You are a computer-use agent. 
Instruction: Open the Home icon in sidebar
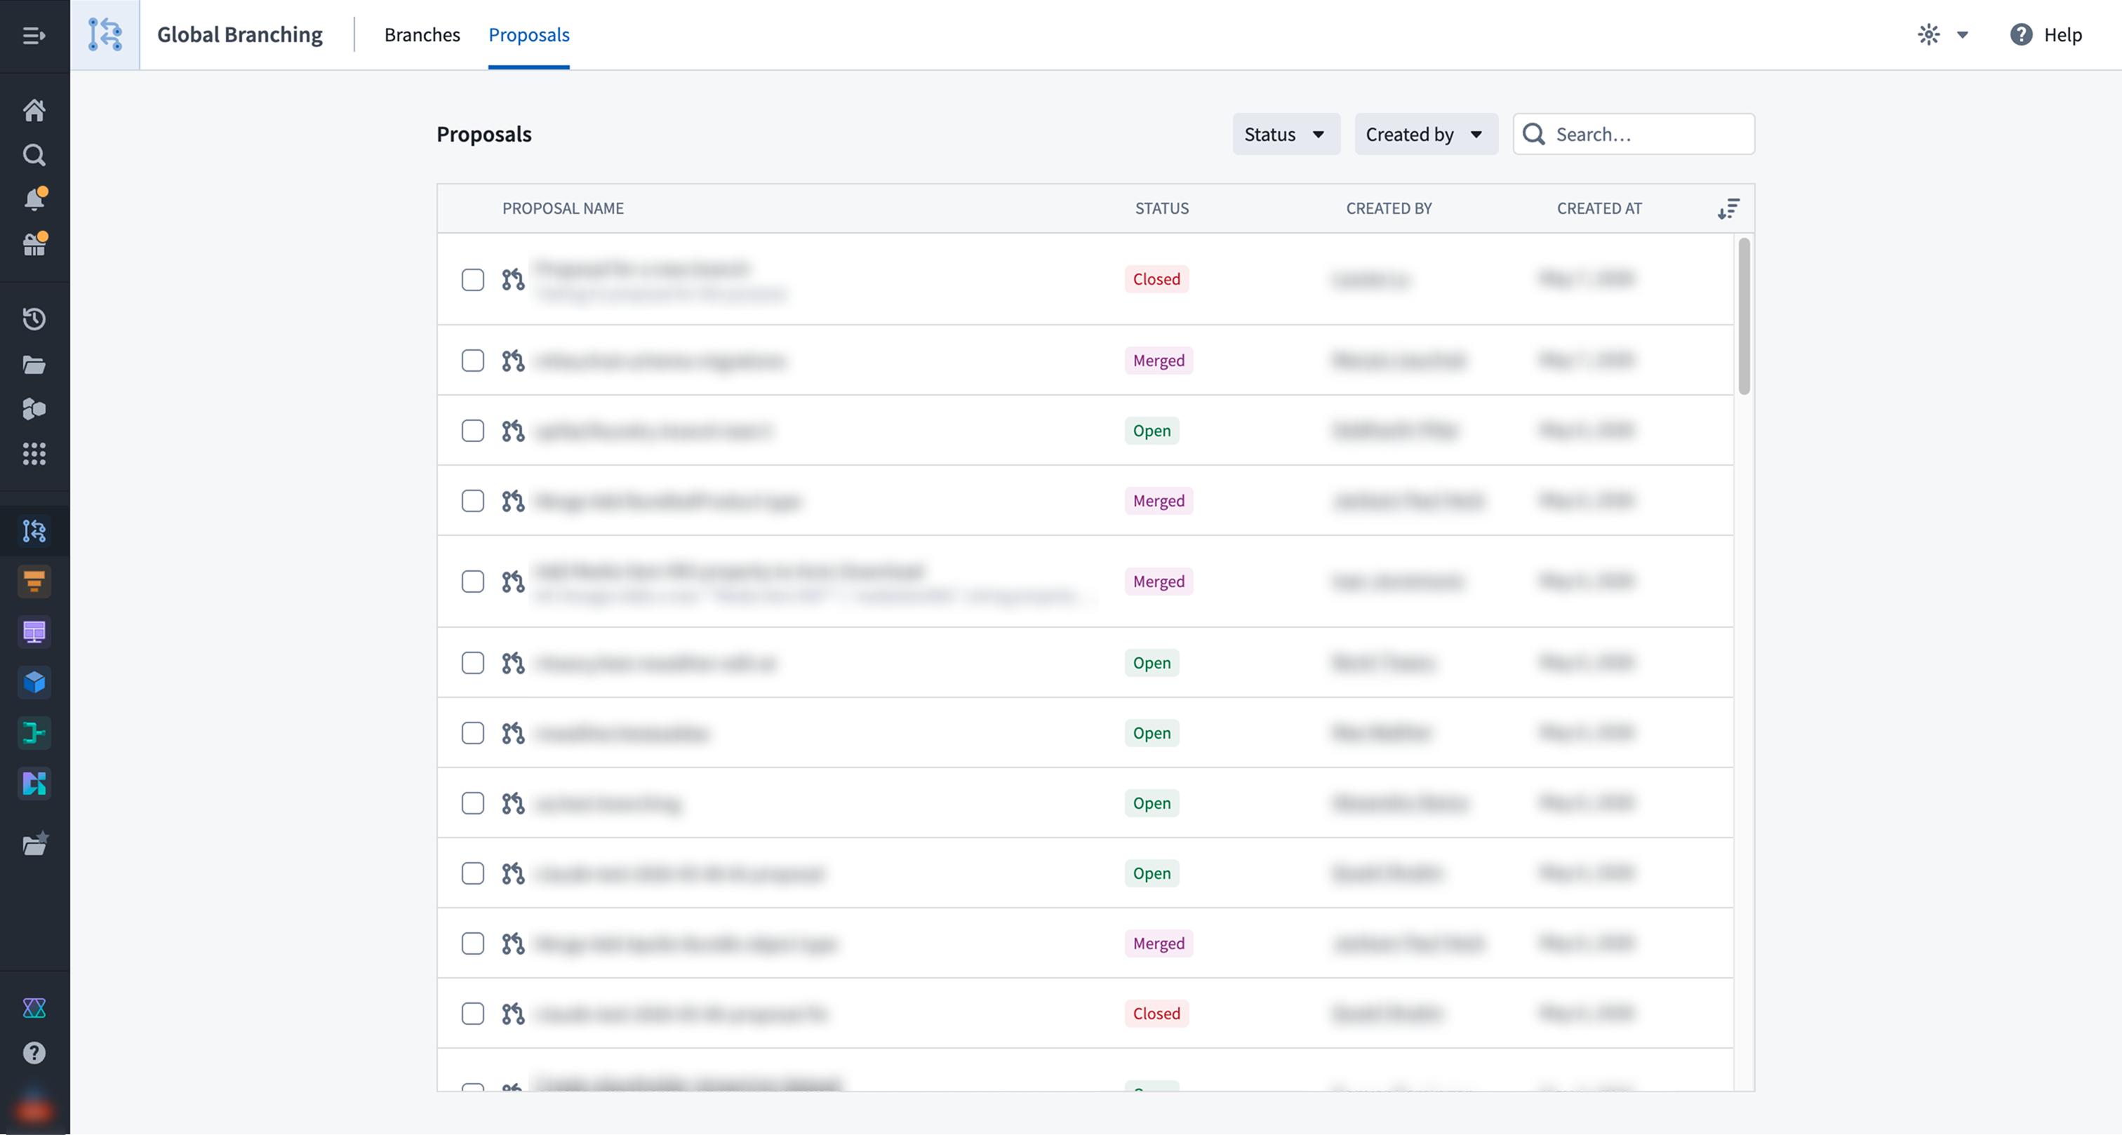pos(34,110)
